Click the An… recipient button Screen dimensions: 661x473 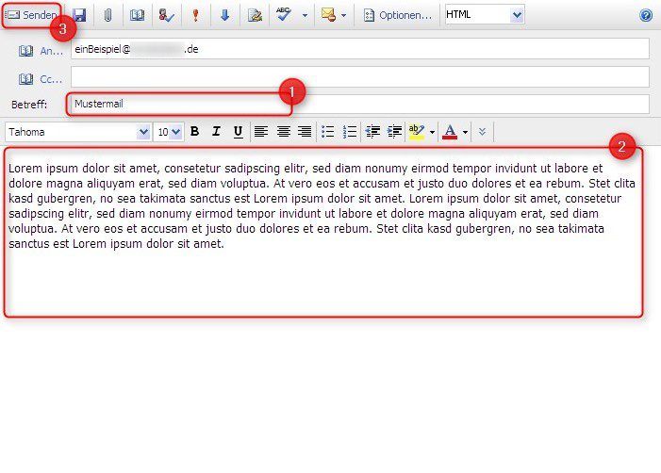click(41, 51)
